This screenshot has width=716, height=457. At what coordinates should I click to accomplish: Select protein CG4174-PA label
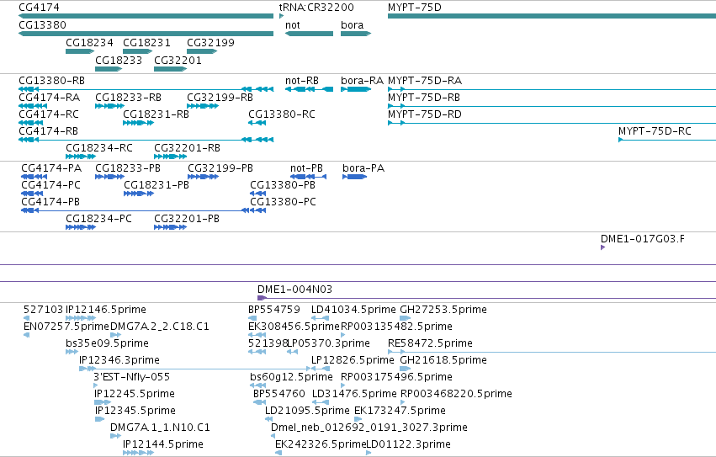point(51,168)
